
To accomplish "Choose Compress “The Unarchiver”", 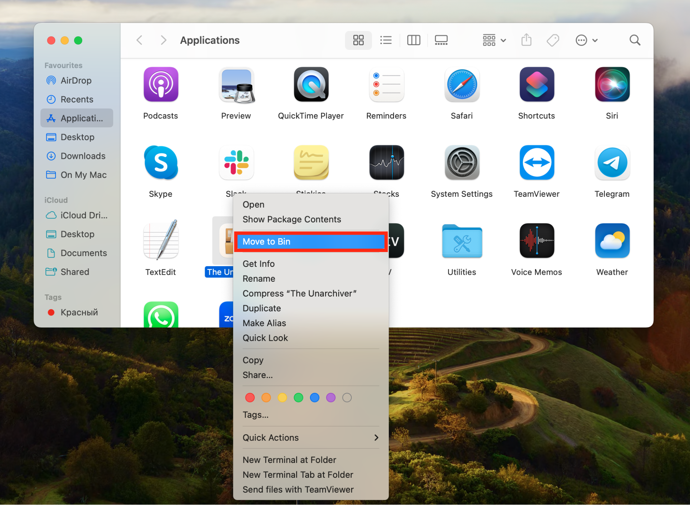I will pyautogui.click(x=311, y=294).
